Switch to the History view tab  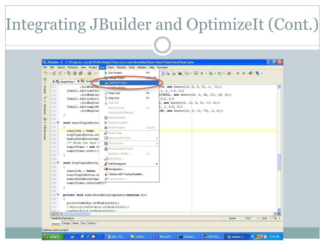pyautogui.click(x=92, y=223)
